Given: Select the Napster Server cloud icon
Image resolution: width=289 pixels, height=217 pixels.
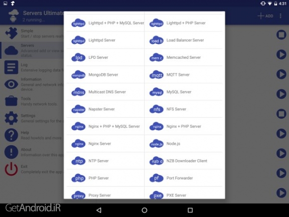Looking at the screenshot, I should (x=78, y=109).
